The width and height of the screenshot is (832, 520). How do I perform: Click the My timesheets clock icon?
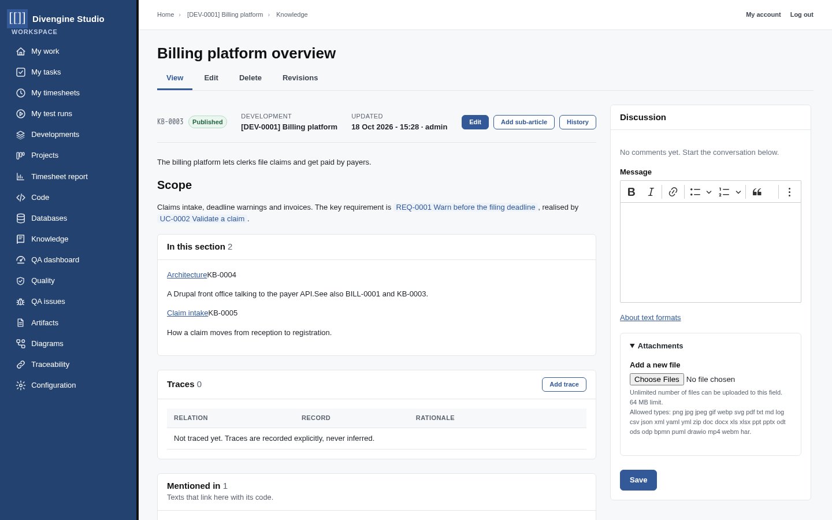click(x=21, y=93)
